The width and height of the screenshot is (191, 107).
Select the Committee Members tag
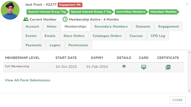(x=131, y=12)
